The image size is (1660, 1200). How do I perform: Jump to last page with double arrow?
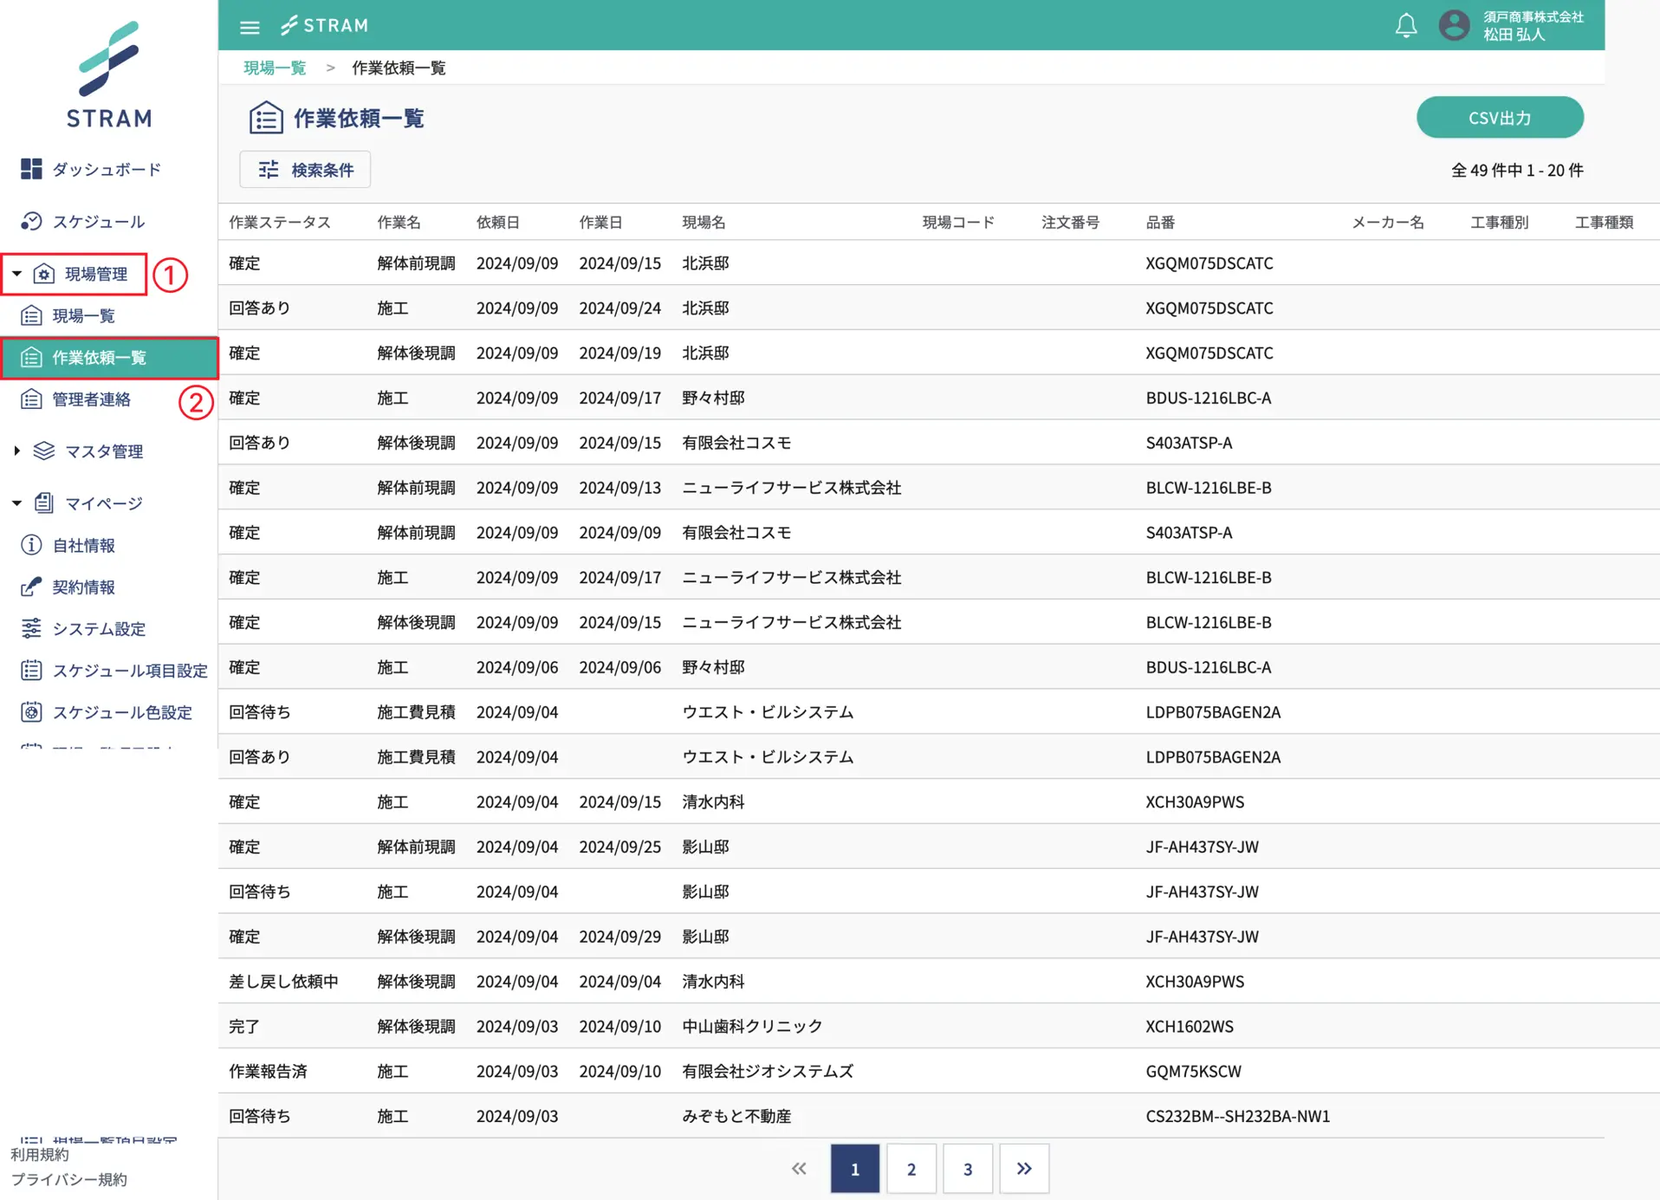[1023, 1169]
